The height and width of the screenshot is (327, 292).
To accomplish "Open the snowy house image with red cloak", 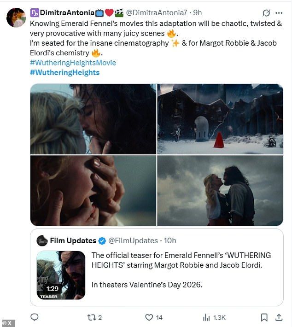I will [x=220, y=119].
